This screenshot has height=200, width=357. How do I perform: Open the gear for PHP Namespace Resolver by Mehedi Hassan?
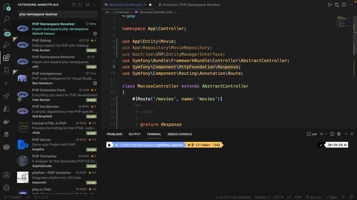(x=95, y=33)
